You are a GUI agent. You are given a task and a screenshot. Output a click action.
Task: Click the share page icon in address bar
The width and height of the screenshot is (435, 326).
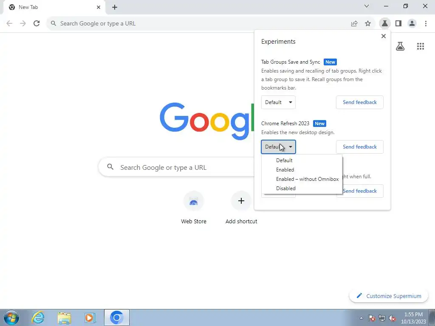[354, 24]
